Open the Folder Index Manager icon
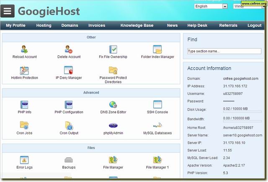Screen dimensions: 268x182 (157, 49)
